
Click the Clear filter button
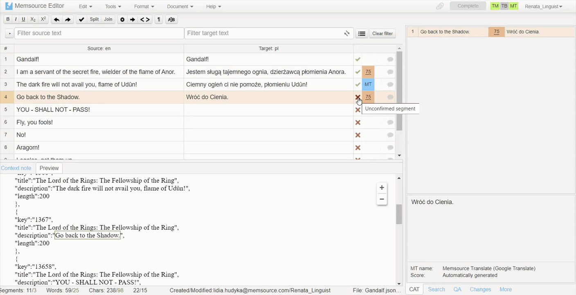click(382, 34)
